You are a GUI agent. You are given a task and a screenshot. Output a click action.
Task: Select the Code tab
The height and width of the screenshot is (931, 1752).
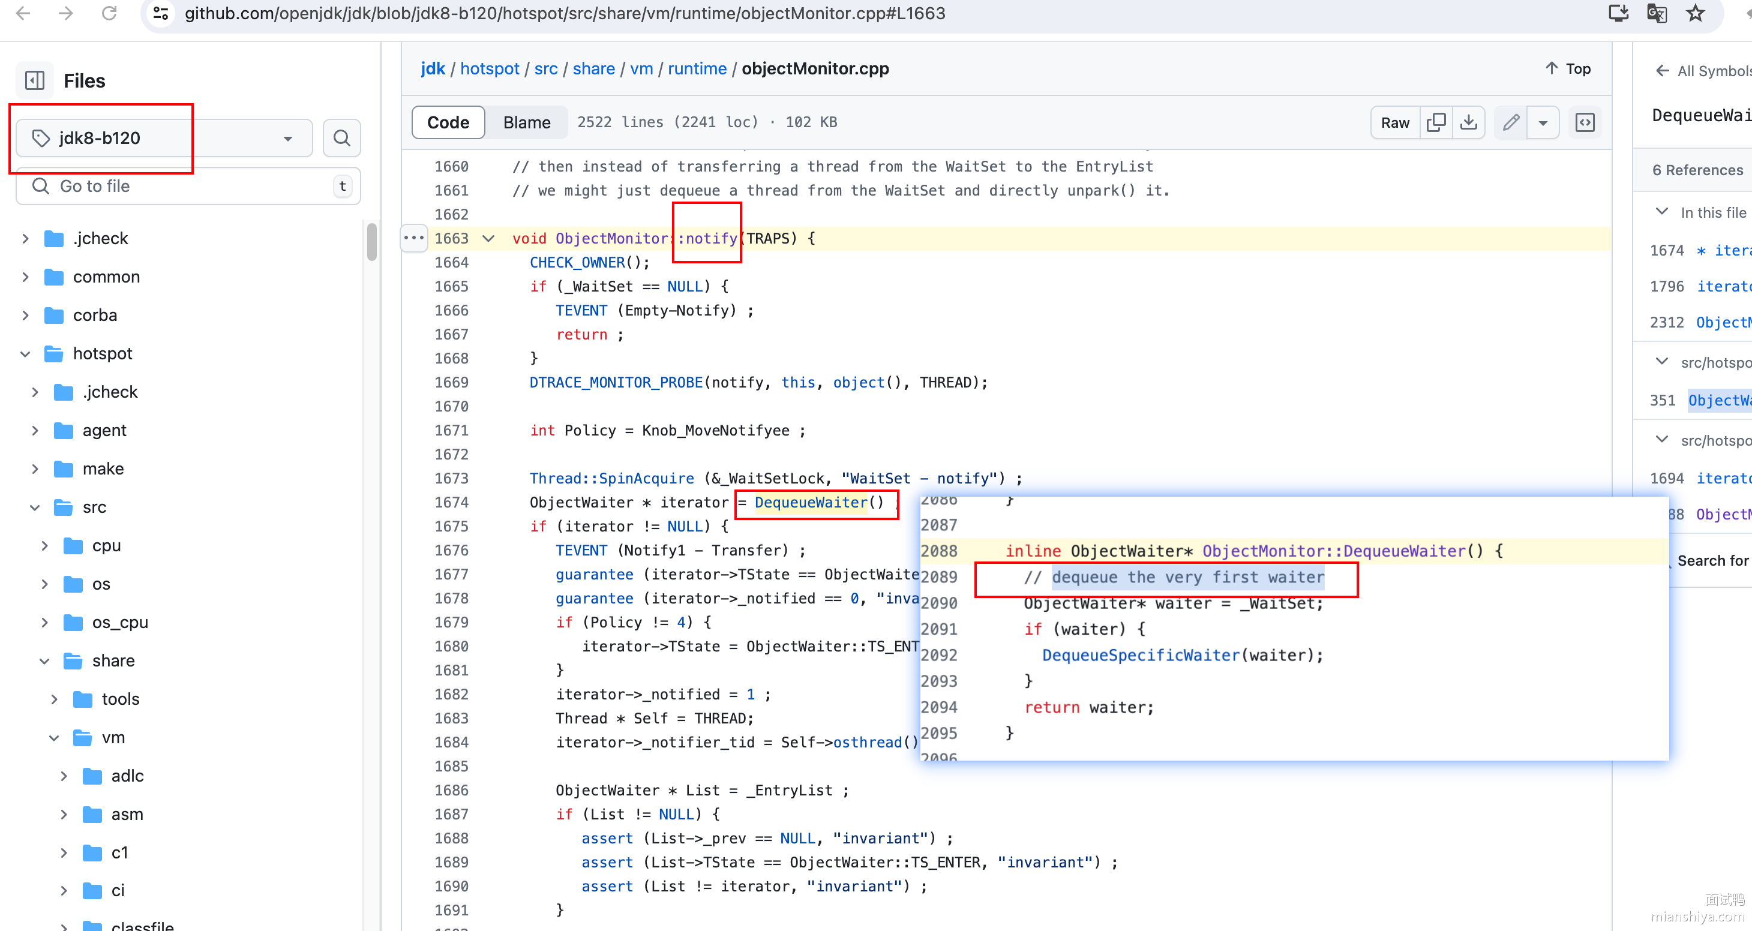click(448, 122)
